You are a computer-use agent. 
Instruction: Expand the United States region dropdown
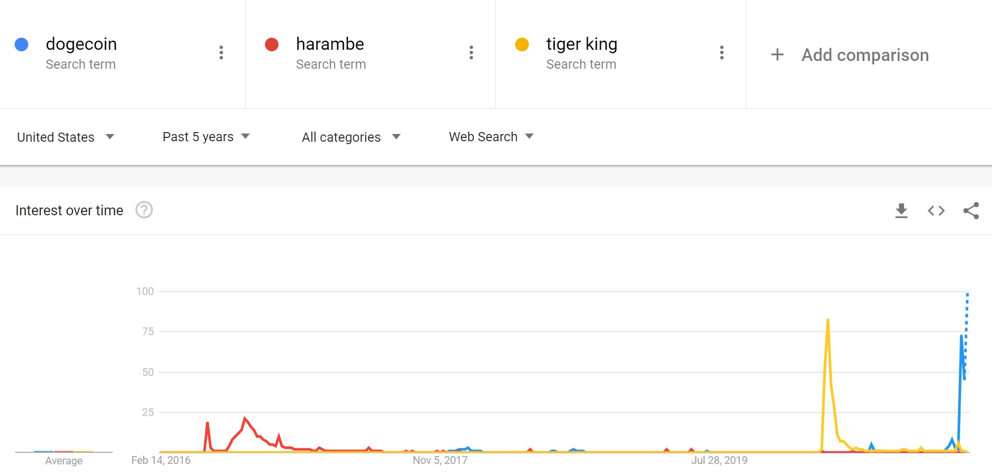(x=65, y=137)
